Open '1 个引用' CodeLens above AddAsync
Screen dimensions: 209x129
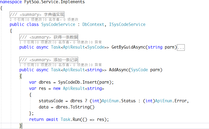[x=27, y=65]
